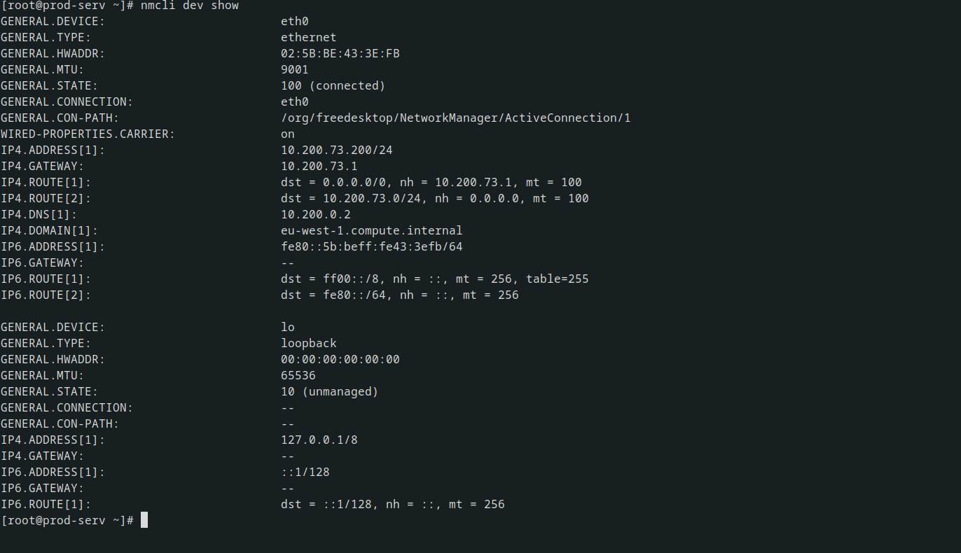Click the 100 (connected) state value

(x=333, y=86)
